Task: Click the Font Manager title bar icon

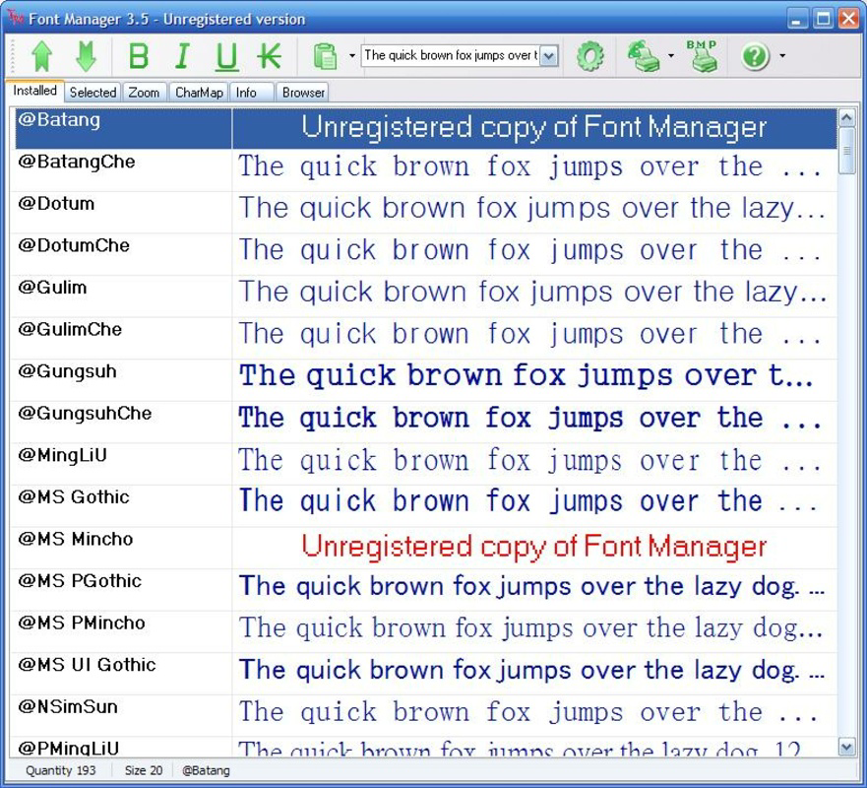Action: click(x=16, y=18)
